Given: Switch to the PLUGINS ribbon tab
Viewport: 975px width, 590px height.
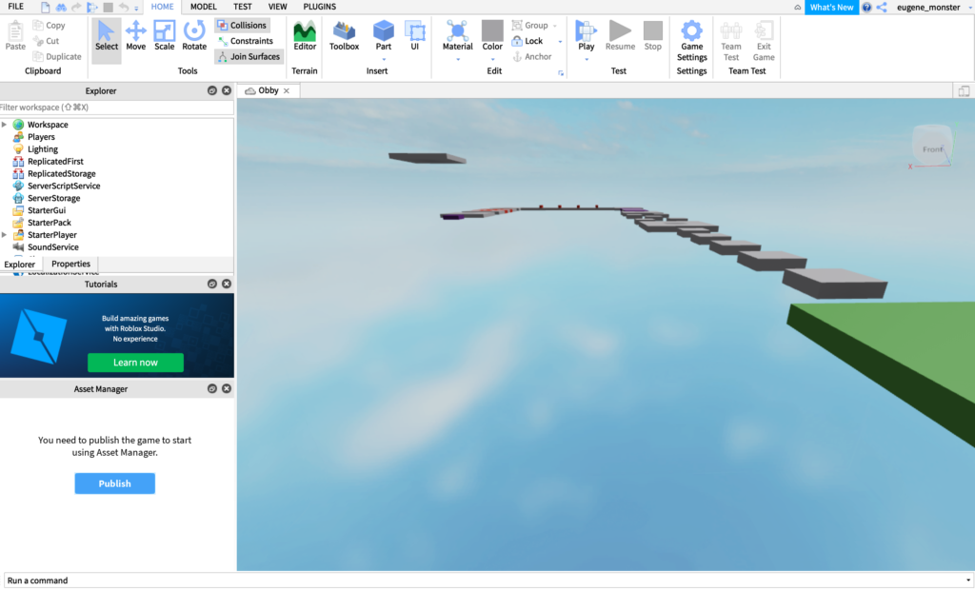Looking at the screenshot, I should [320, 7].
